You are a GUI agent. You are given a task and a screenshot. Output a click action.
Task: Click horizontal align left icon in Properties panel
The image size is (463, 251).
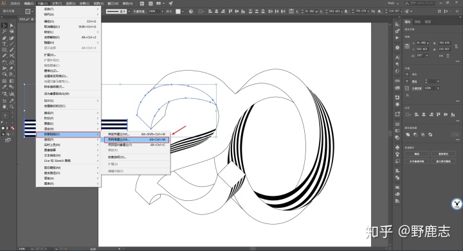[417, 115]
